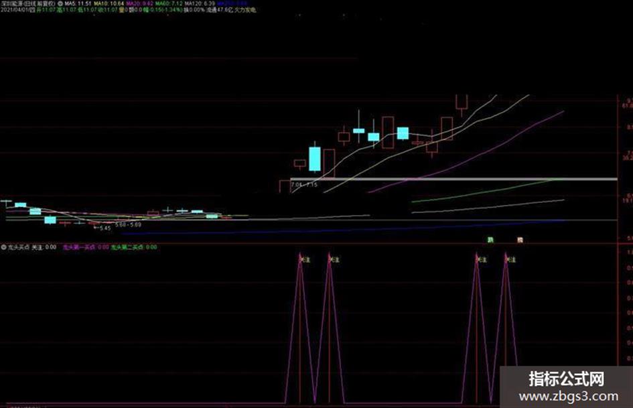This screenshot has height=408, width=633.
Task: Select the MA10: 10.64 moving average label
Action: 109,3
